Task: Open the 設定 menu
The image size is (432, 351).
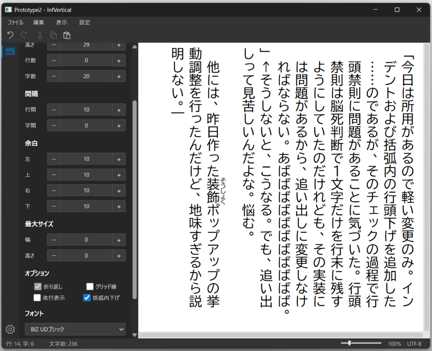Action: (x=84, y=22)
